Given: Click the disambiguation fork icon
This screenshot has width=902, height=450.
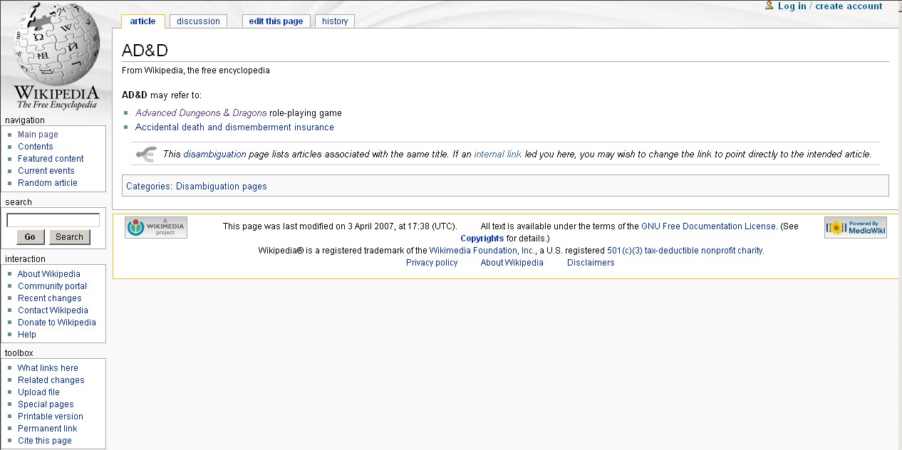Looking at the screenshot, I should (146, 154).
